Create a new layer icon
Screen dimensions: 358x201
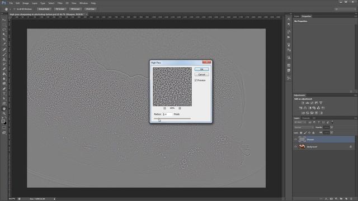[x=346, y=199]
